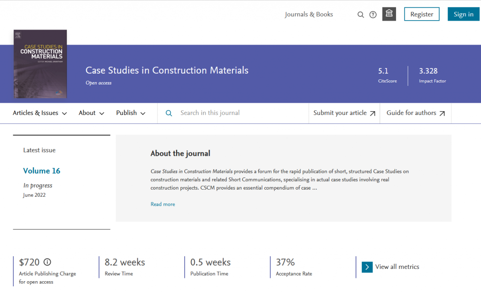The width and height of the screenshot is (481, 299).
Task: Expand the Publish dropdown menu
Action: click(131, 113)
